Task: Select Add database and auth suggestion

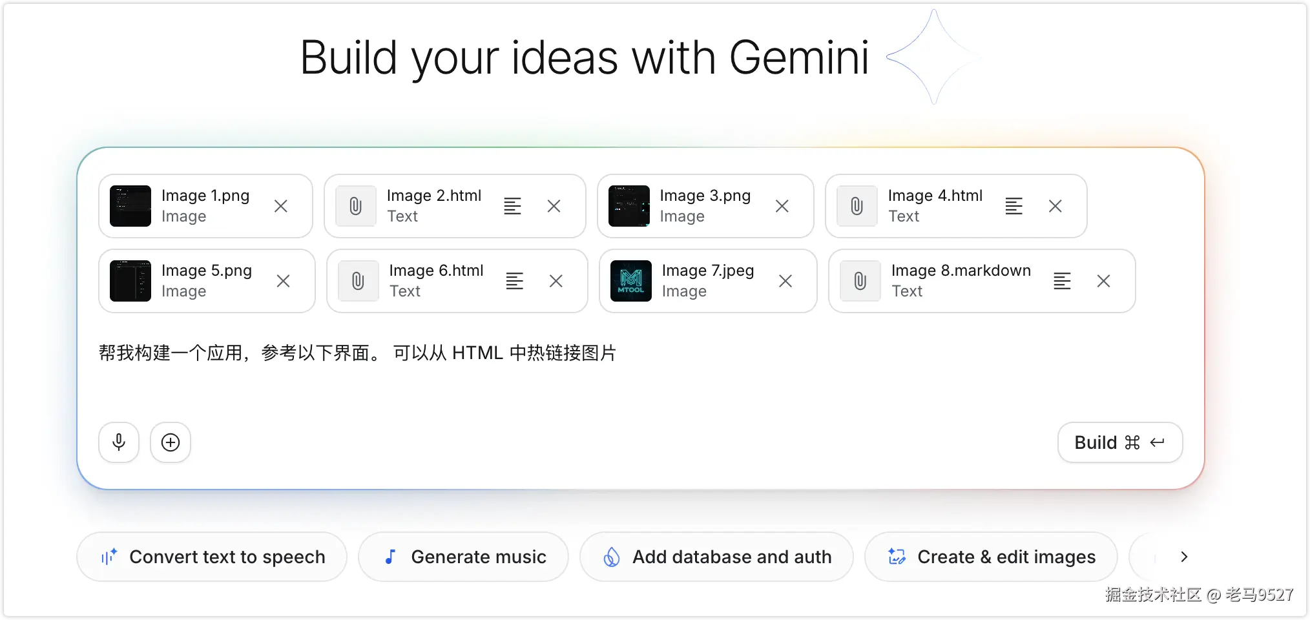Action: 716,557
